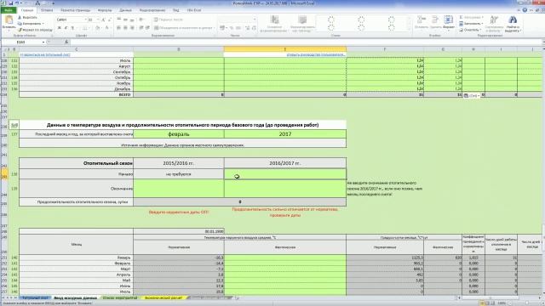Open the number format dropdown
This screenshot has height=306, width=545.
[255, 20]
